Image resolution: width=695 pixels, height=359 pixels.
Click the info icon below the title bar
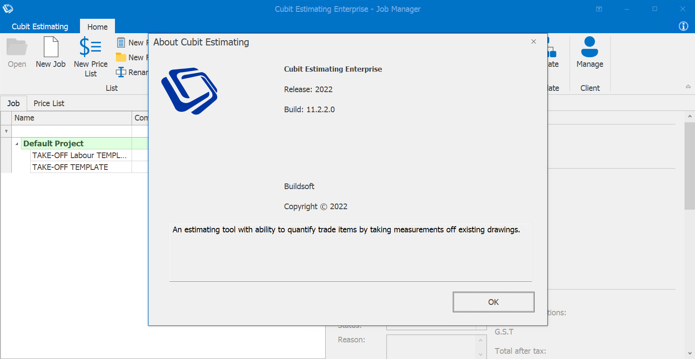684,26
